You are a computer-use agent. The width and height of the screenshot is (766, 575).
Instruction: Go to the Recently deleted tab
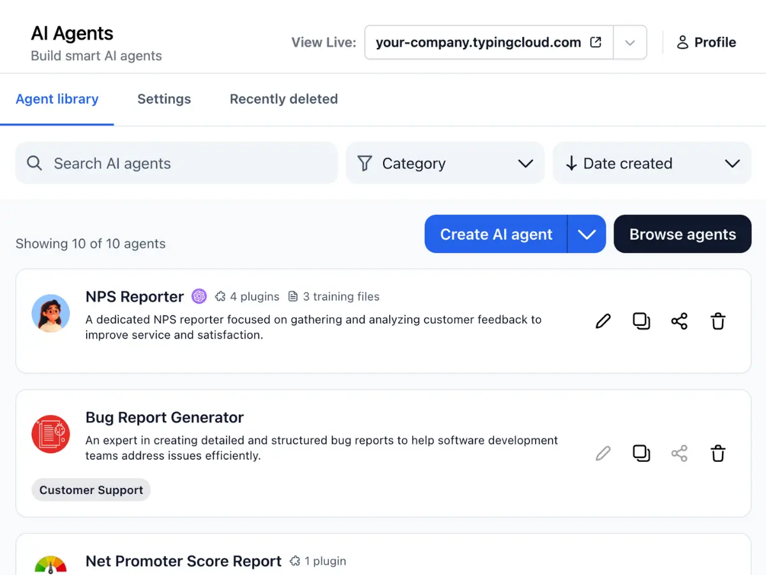(x=284, y=99)
